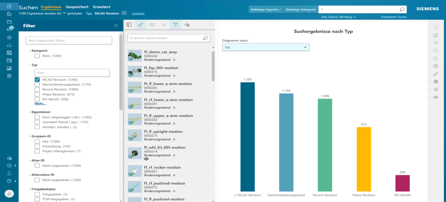Screen dimensions: 446x202
Task: Open Favorites star icon in the sidebar
Action: (9, 37)
